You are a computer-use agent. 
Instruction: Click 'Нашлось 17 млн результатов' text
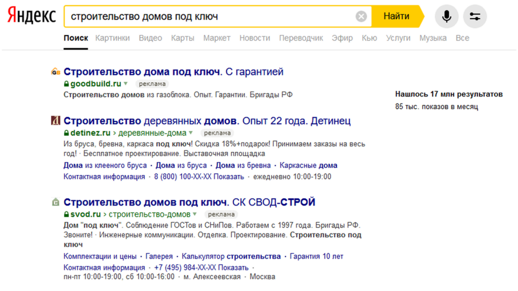449,94
